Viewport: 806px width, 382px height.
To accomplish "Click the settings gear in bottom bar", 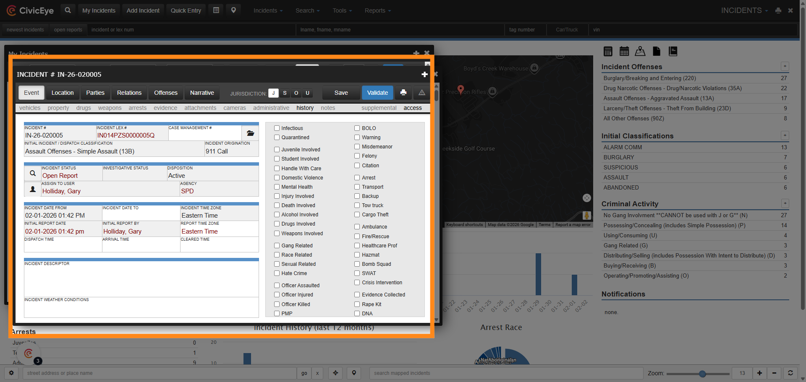I will click(x=11, y=373).
